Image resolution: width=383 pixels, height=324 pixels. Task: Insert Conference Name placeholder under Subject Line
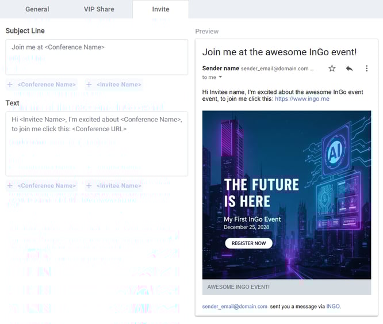tap(41, 85)
